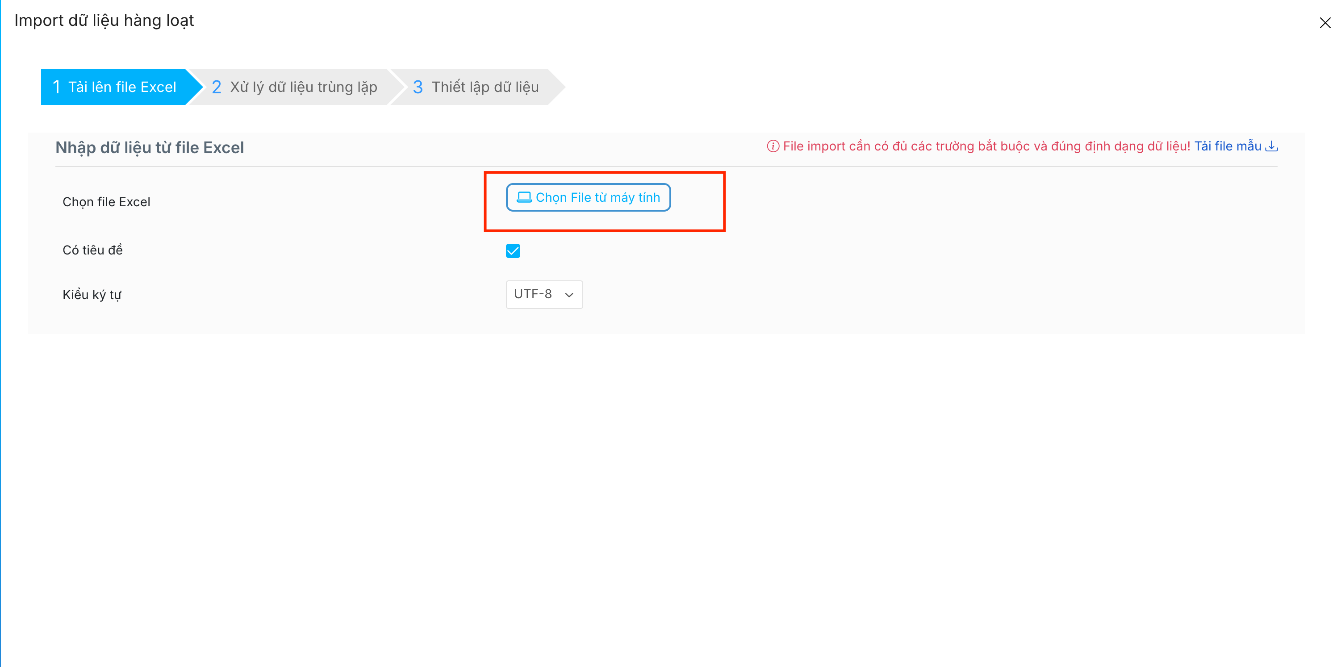Click the Kiểu ký tự field label
This screenshot has height=667, width=1337.
pyautogui.click(x=92, y=295)
